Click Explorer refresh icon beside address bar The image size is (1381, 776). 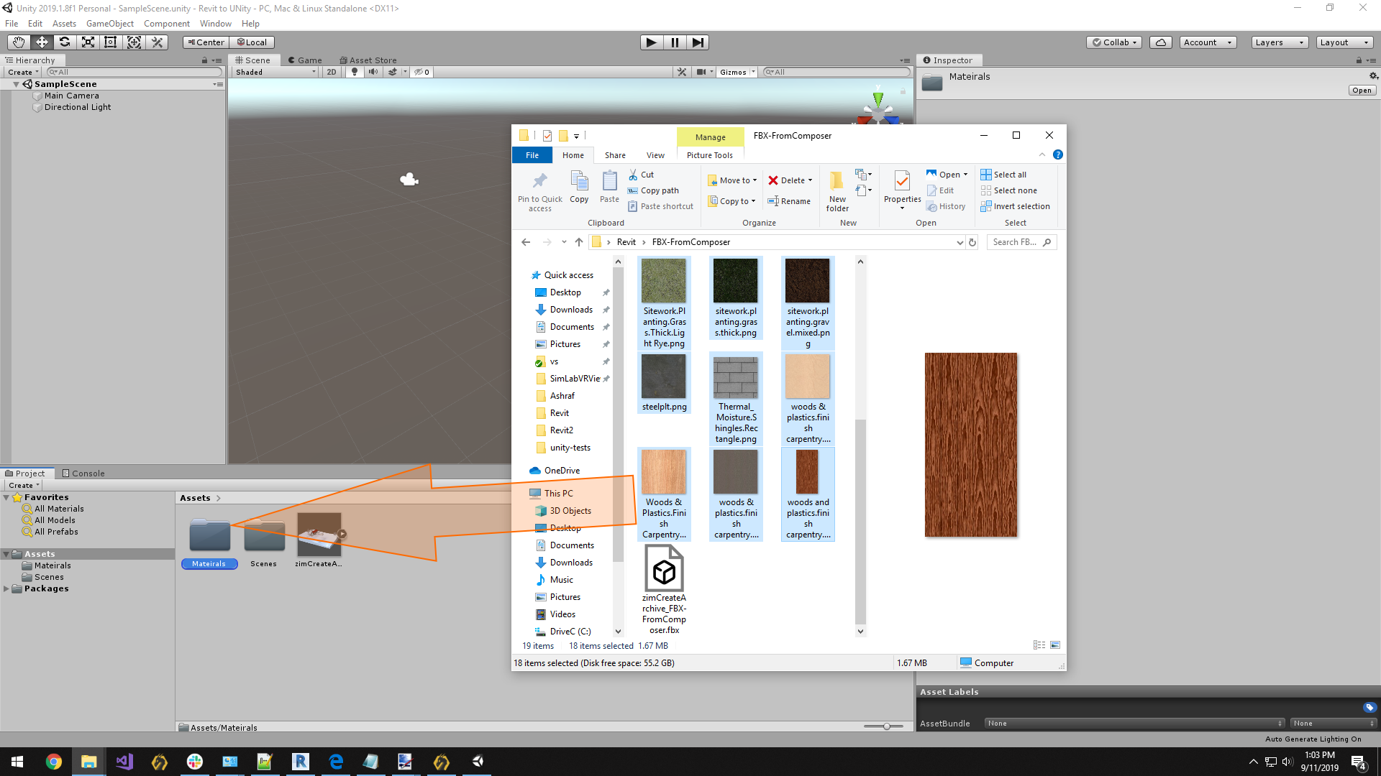click(972, 242)
